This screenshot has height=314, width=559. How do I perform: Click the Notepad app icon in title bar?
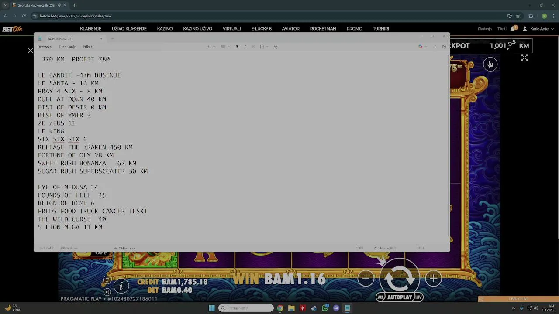(x=40, y=38)
